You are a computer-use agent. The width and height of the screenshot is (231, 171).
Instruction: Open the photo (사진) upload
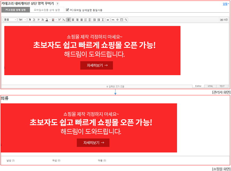(224, 20)
